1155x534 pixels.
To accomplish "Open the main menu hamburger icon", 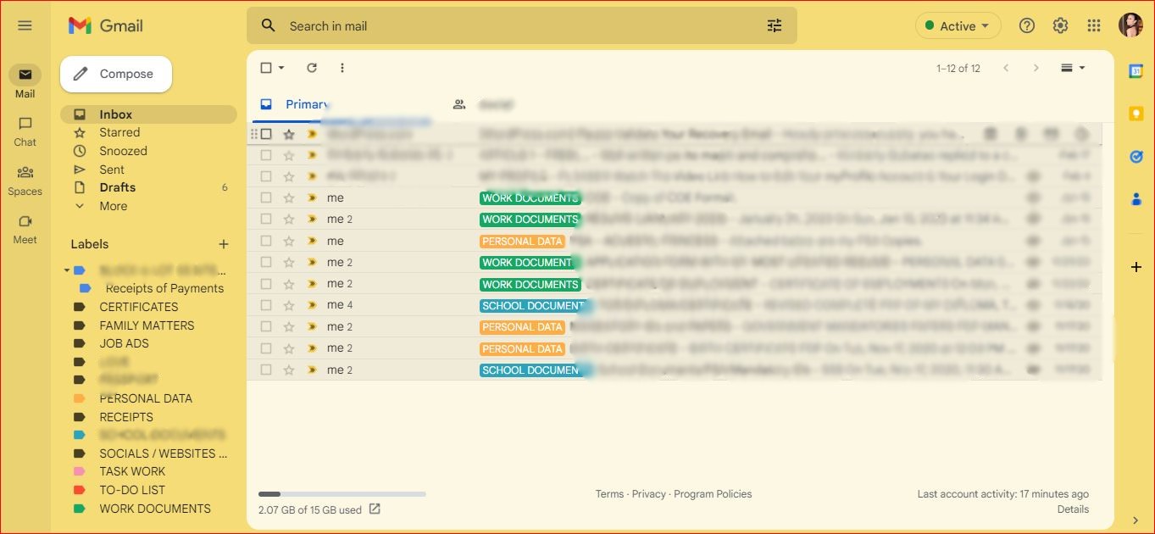I will pos(25,25).
